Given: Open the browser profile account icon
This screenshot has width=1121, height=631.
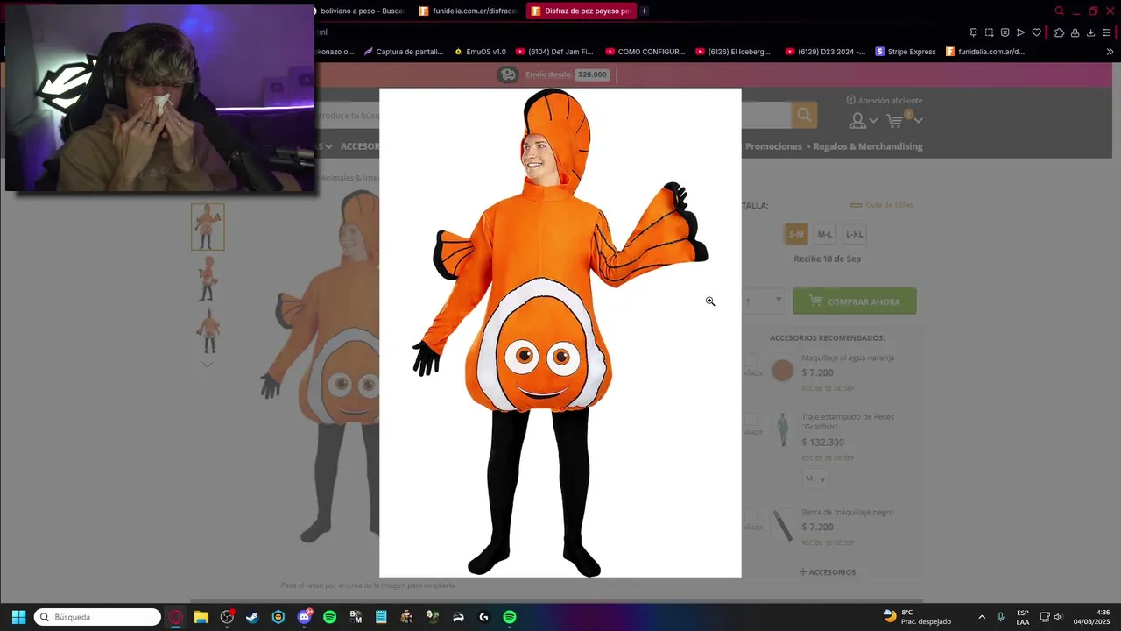Looking at the screenshot, I should (1075, 32).
